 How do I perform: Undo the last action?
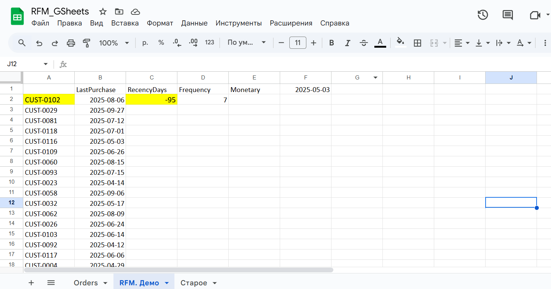(x=39, y=43)
